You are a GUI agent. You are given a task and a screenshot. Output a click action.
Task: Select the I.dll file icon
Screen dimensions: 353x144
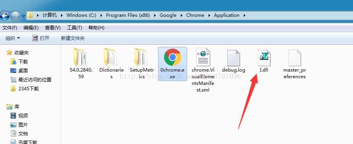pos(264,58)
